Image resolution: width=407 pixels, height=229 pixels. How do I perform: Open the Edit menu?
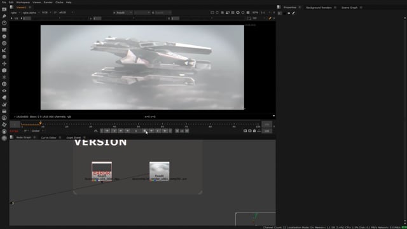(11, 3)
